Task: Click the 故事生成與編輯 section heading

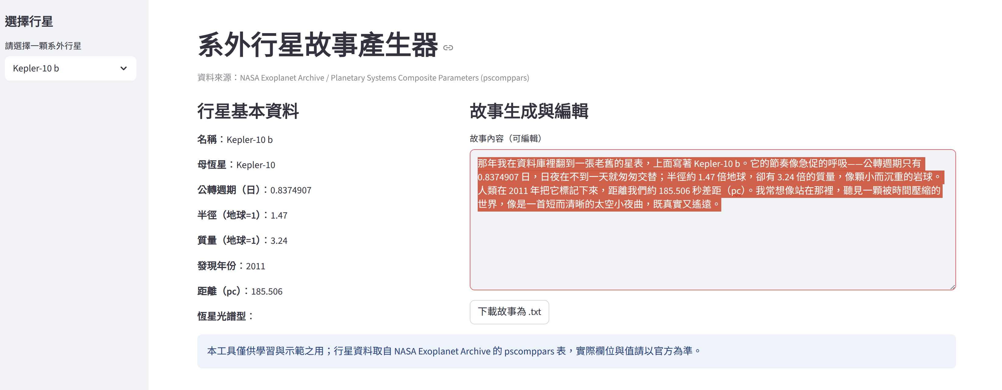Action: tap(529, 111)
